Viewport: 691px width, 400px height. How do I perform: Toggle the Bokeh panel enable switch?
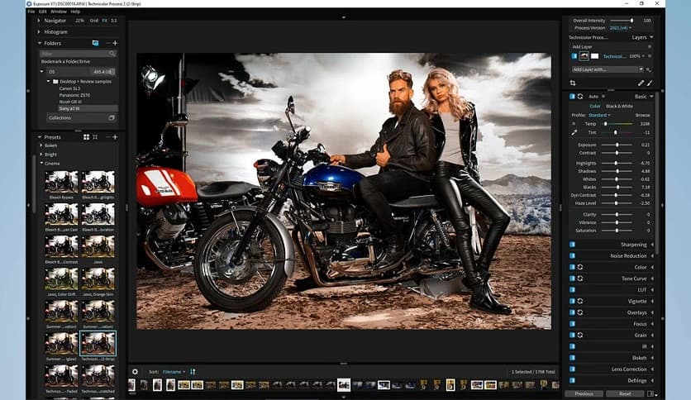click(573, 358)
